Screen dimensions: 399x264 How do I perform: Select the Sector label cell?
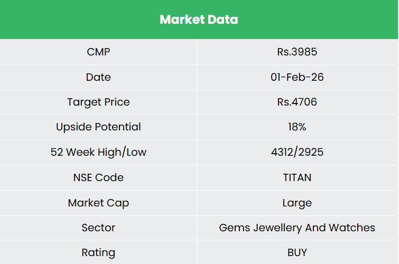[x=98, y=228]
